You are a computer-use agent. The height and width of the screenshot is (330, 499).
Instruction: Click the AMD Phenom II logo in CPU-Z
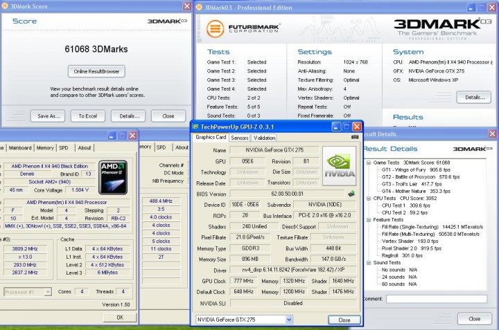point(113,178)
